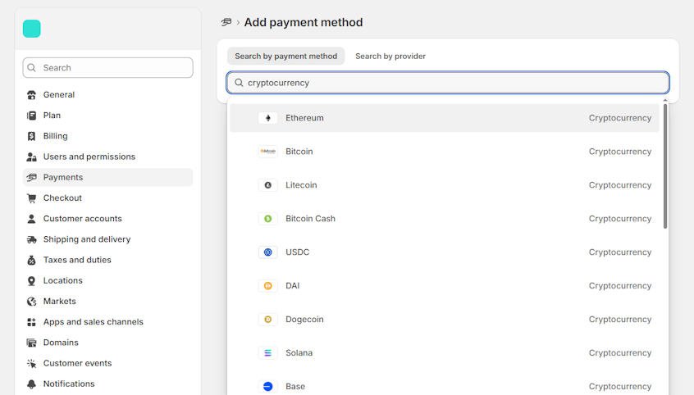Image resolution: width=694 pixels, height=395 pixels.
Task: Click the USDC logo icon
Action: click(267, 252)
